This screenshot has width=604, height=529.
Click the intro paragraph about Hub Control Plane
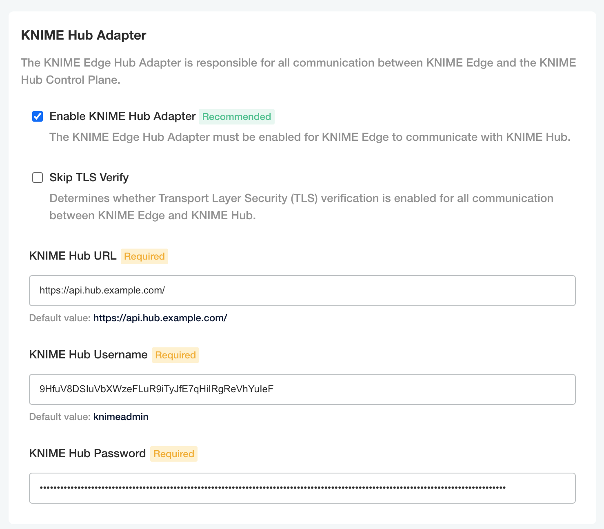point(299,71)
